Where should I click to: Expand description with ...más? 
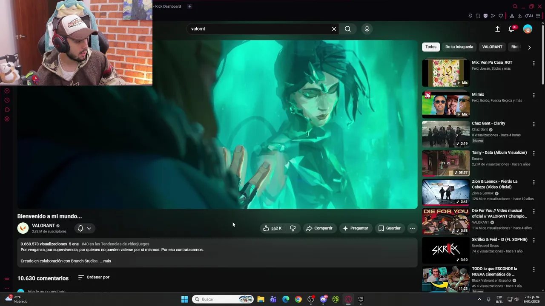click(x=106, y=261)
